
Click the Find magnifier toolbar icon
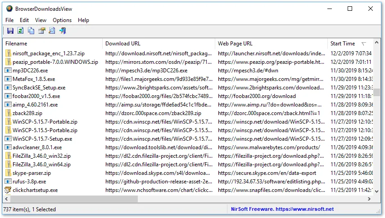coord(52,31)
